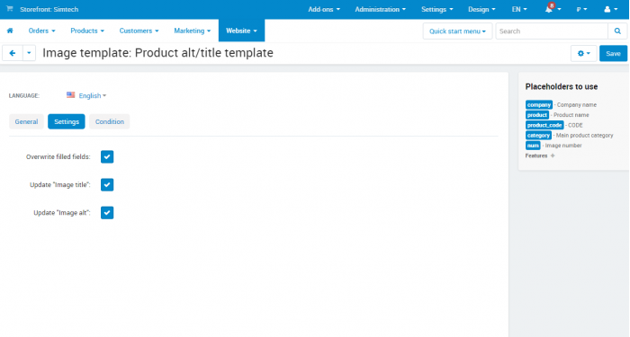Viewport: 630px width, 337px height.
Task: Click the Main product category description
Action: click(585, 135)
